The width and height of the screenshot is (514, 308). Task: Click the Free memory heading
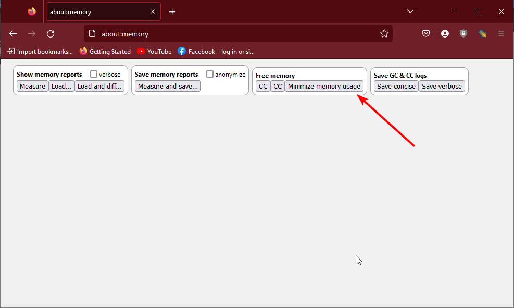[x=275, y=76]
